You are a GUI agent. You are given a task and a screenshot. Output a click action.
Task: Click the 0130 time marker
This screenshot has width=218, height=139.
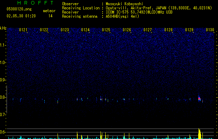[x=210, y=30]
